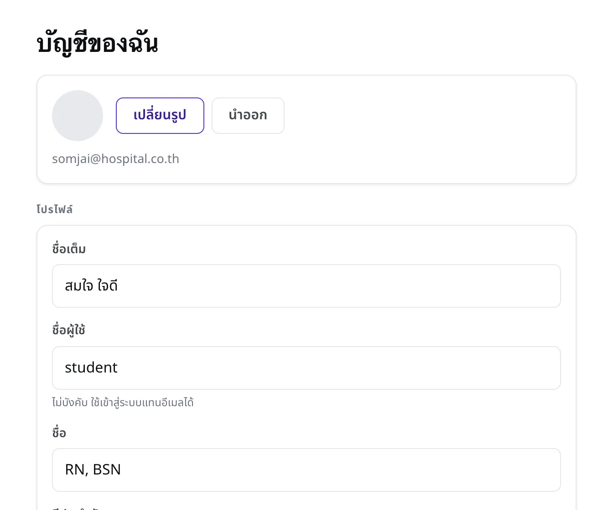Click the helper text below username field
The image size is (613, 510).
click(123, 403)
